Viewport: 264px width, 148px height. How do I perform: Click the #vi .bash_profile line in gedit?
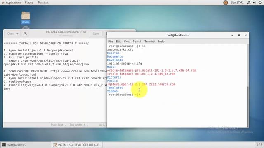coord(21,57)
